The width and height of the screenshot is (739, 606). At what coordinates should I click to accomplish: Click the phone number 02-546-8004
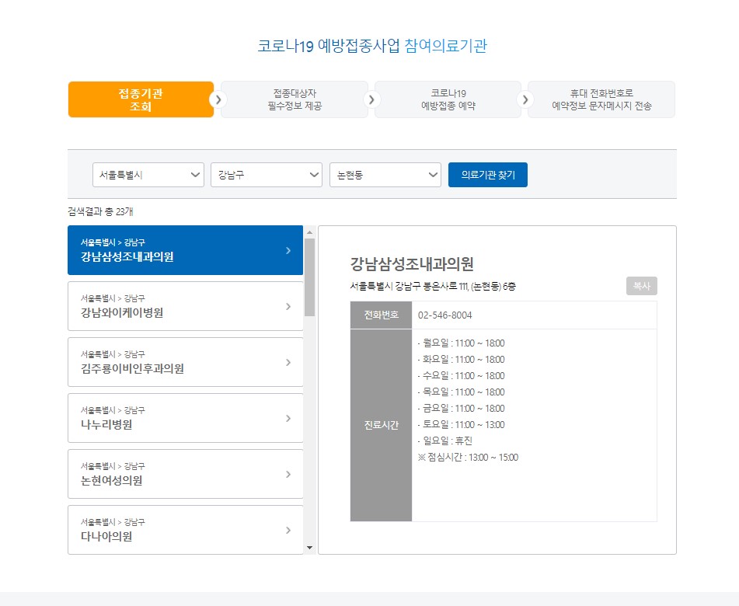(445, 315)
